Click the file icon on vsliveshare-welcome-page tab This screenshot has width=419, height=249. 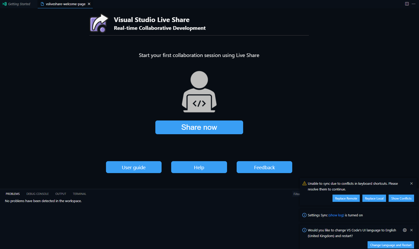pos(42,4)
